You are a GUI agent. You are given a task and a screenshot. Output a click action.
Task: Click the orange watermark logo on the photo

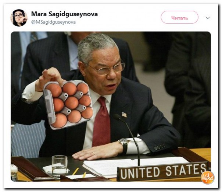[208, 177]
